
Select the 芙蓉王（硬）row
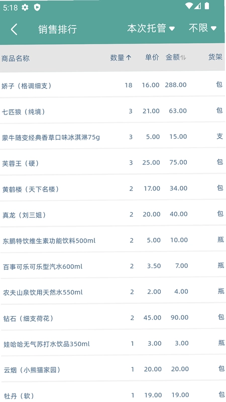[112, 162]
